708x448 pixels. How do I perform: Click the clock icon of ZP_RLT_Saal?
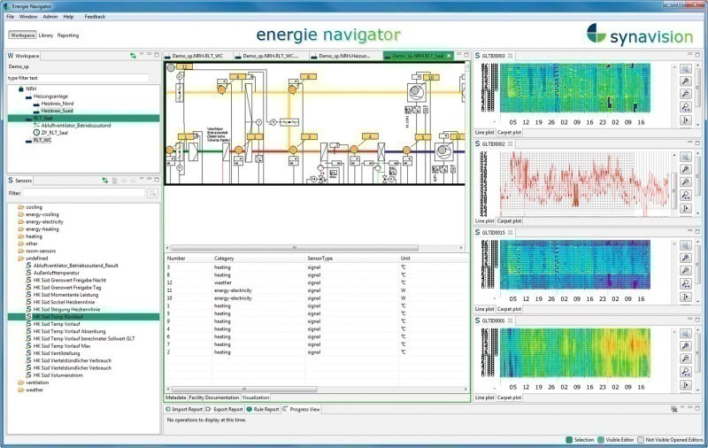point(36,132)
